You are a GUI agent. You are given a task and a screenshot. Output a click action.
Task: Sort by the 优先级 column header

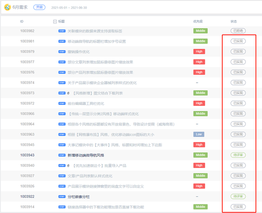coord(198,21)
